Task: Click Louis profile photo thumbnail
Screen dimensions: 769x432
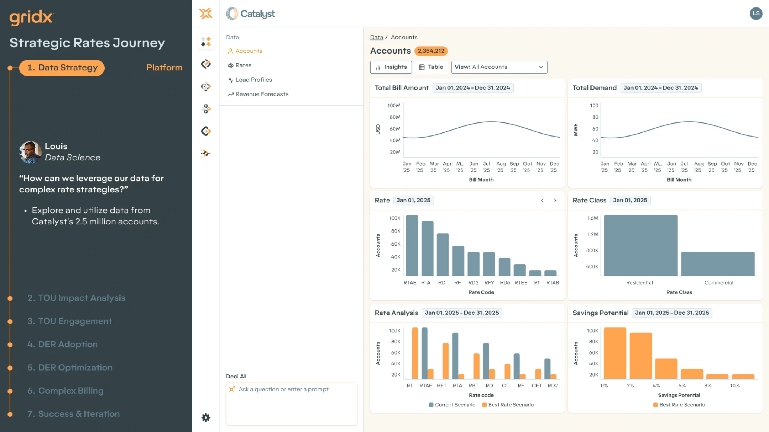Action: tap(30, 152)
